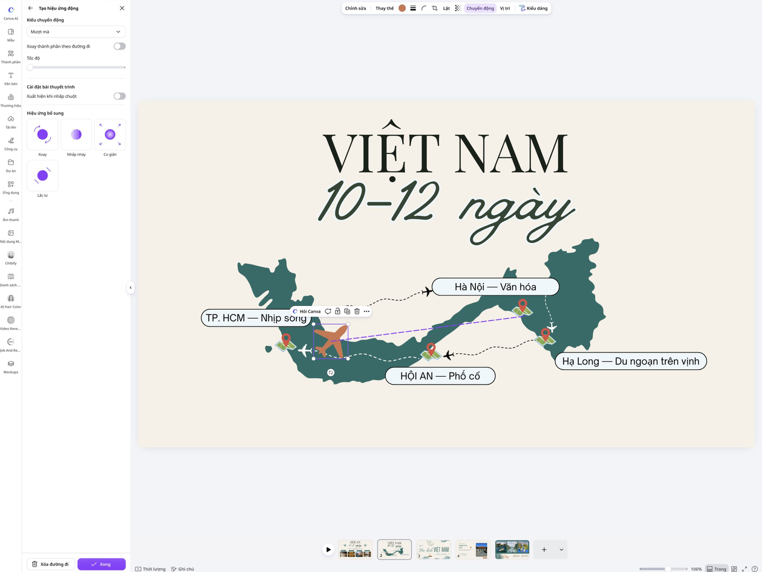
Task: Open the Văn bản text panel
Action: coord(11,78)
